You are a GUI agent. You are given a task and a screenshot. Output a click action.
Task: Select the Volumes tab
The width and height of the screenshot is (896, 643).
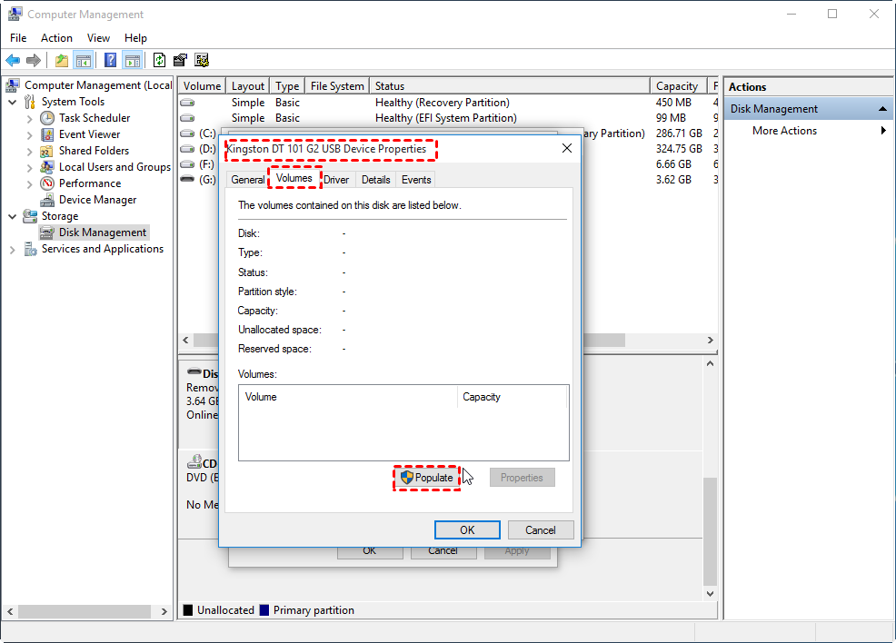coord(294,178)
